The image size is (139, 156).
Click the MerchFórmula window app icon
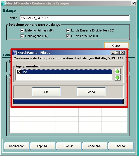[x=3, y=3]
